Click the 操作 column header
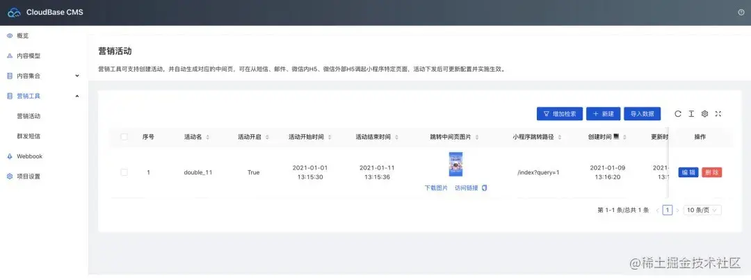Viewport: 751px width, 280px height. coord(700,137)
